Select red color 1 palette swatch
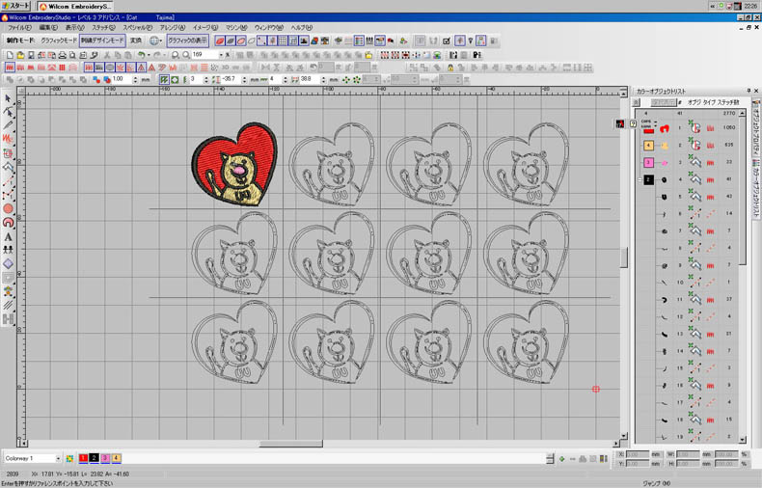The height and width of the screenshot is (488, 762). [83, 458]
